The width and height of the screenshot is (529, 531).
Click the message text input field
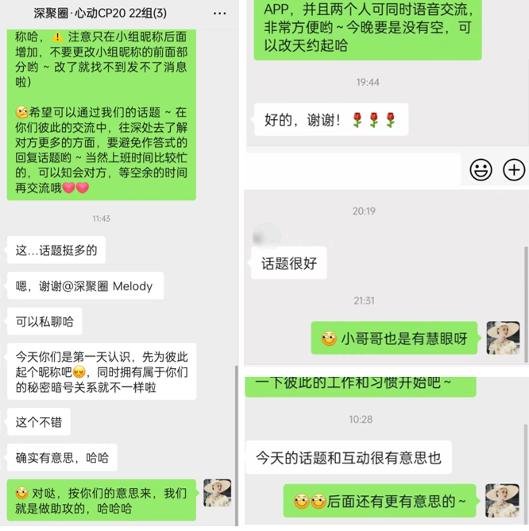(352, 169)
